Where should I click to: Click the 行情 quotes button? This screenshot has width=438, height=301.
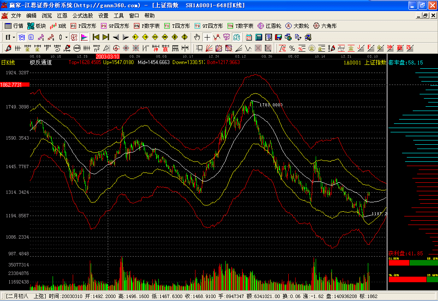pos(14,26)
